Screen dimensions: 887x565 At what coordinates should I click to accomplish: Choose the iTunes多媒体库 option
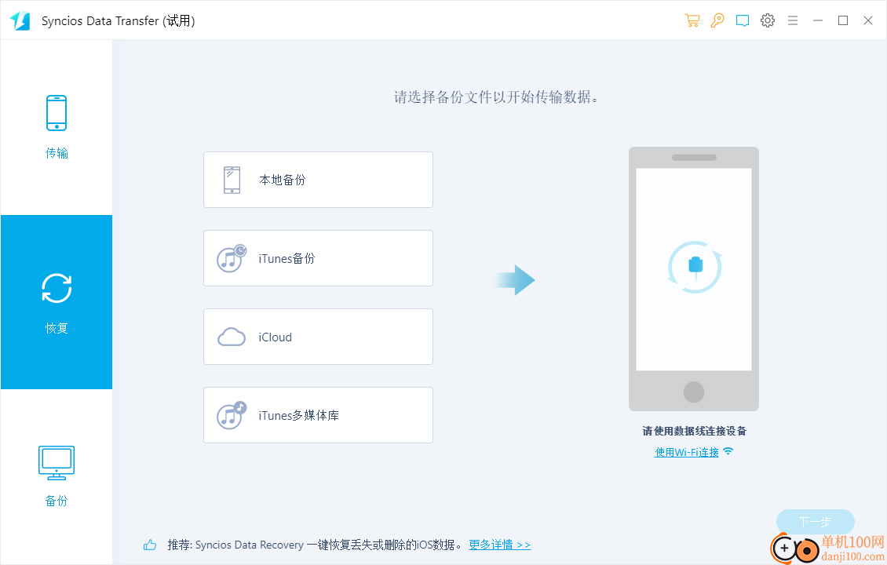tap(318, 416)
